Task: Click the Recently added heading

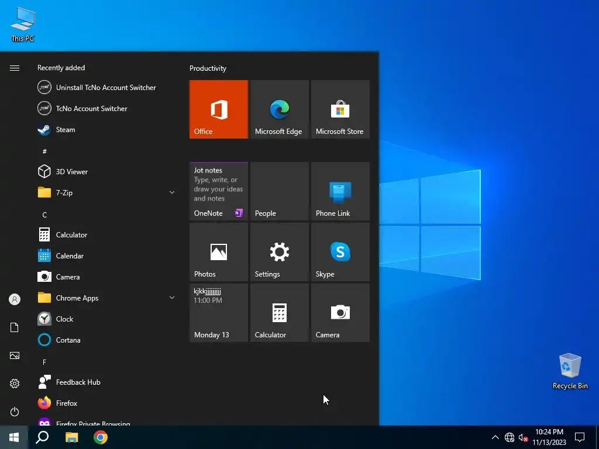Action: pos(61,68)
